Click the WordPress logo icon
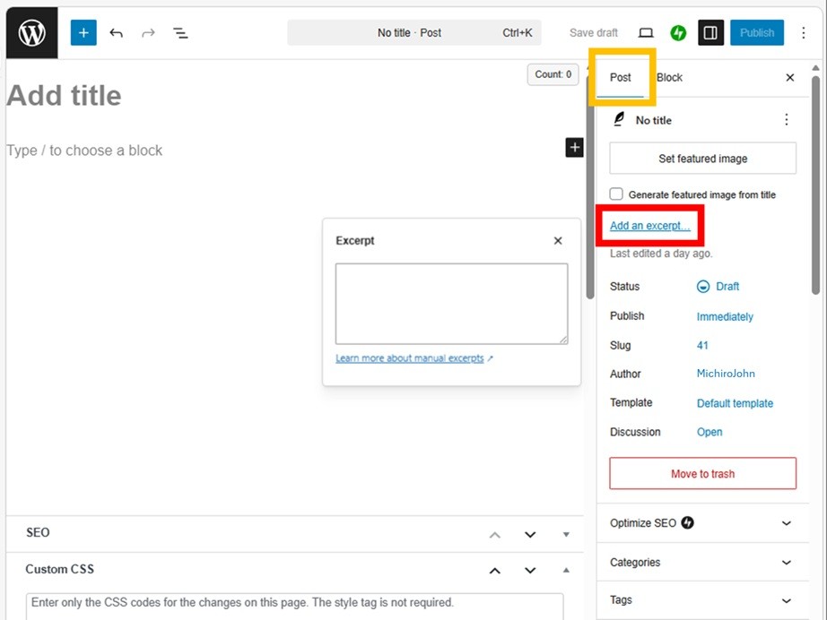Image resolution: width=827 pixels, height=620 pixels. click(32, 33)
